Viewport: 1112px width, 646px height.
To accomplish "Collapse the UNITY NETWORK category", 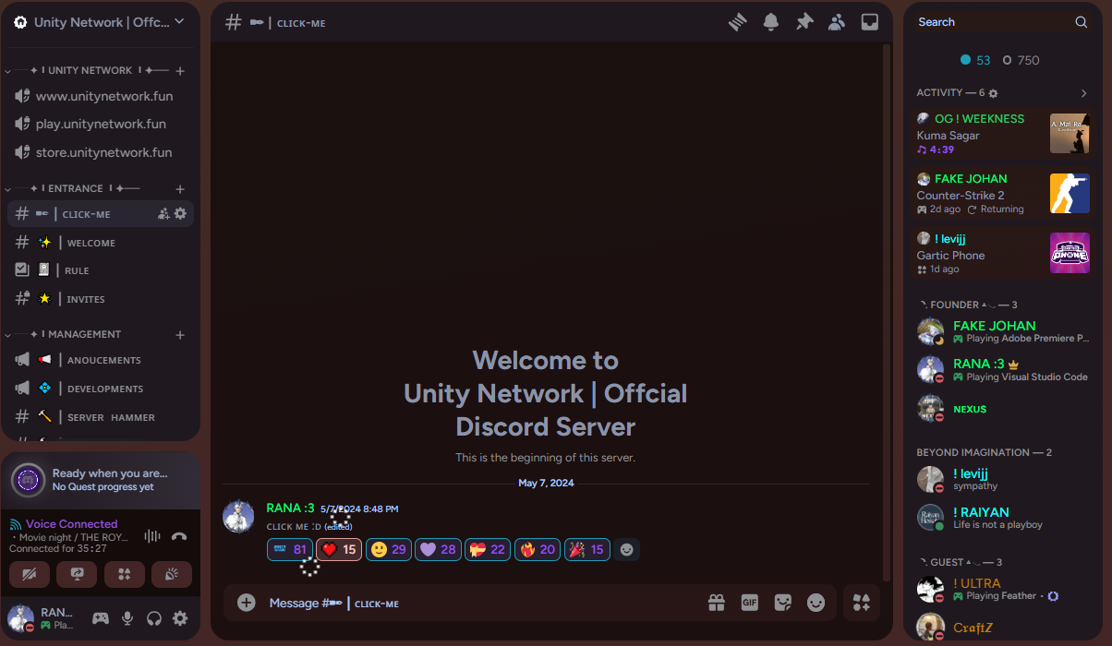I will point(91,70).
